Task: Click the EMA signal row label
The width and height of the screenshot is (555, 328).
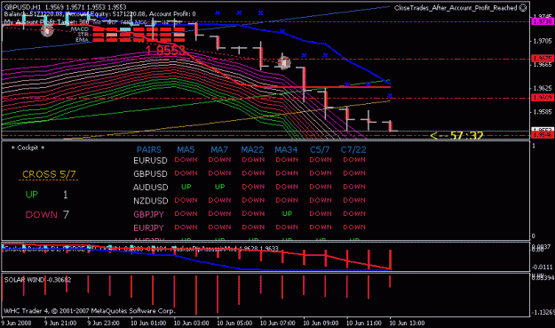Action: (x=82, y=40)
